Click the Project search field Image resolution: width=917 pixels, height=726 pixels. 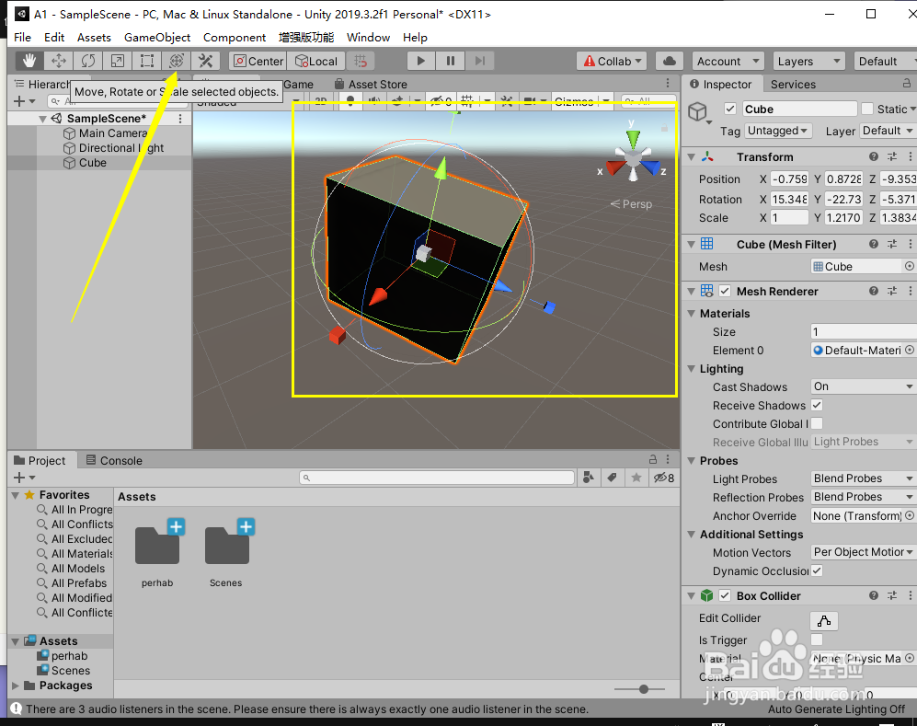[x=437, y=478]
